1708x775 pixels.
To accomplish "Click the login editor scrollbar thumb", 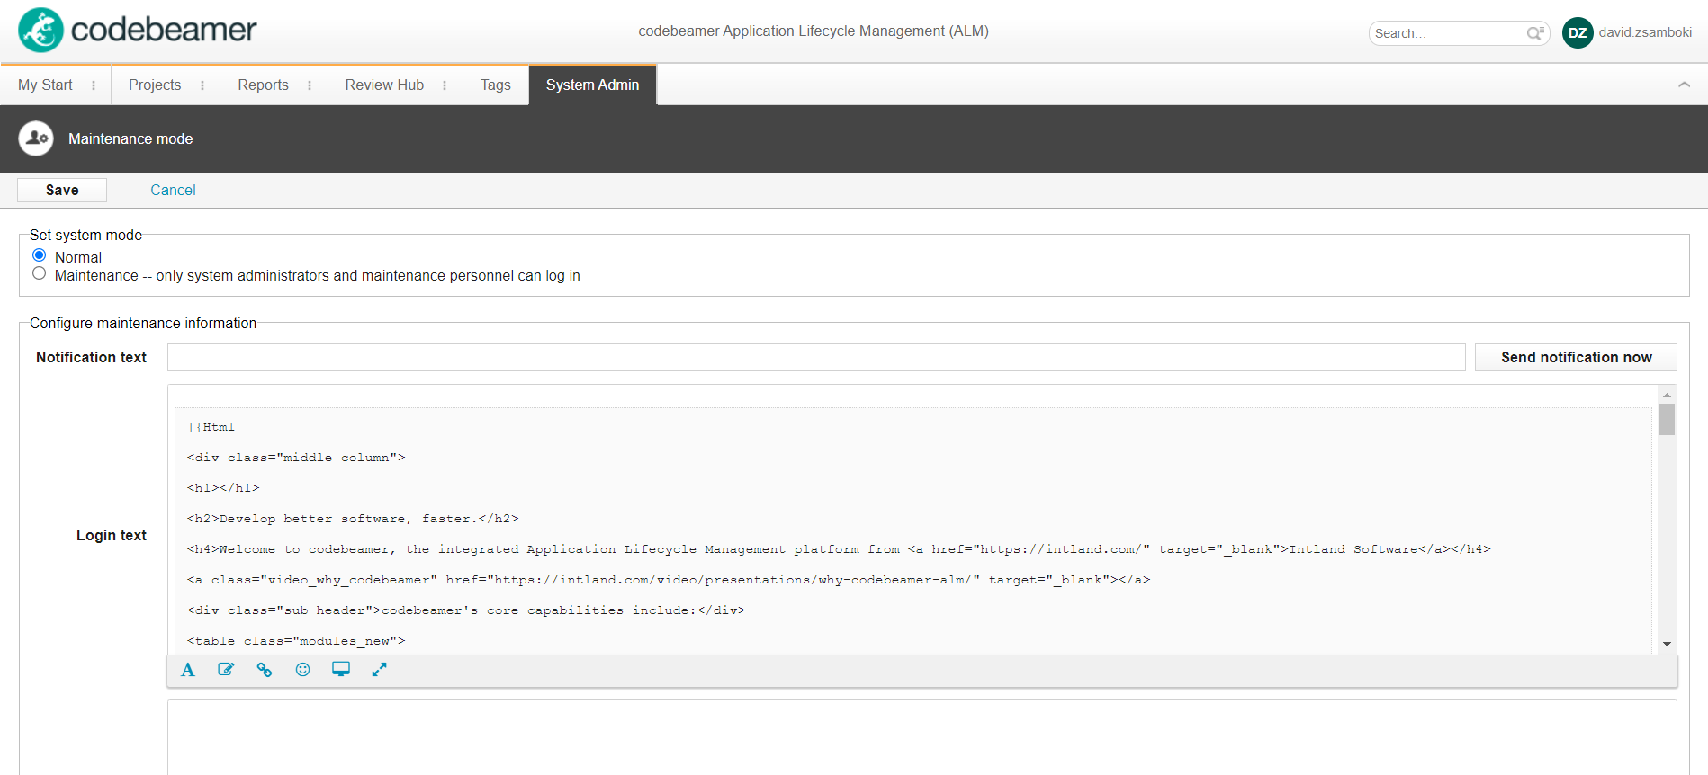I will [x=1667, y=420].
